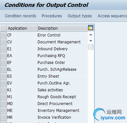Click the Purchase Order description
The image size is (127, 123).
coord(51,63)
